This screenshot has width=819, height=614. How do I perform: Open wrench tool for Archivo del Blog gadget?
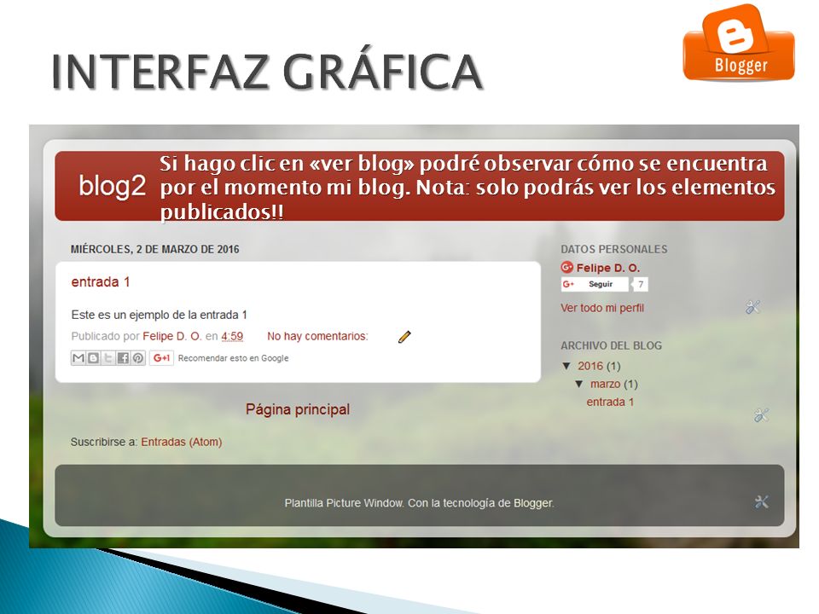coord(762,415)
